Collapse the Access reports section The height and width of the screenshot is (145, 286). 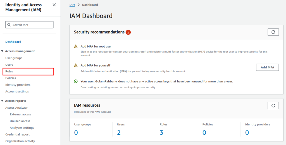click(x=2, y=101)
